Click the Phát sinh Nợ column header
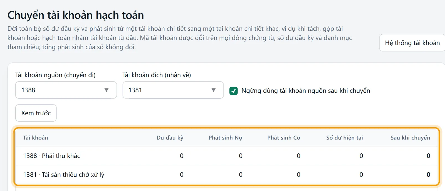Screen dimensions: 445x191 coord(225,138)
